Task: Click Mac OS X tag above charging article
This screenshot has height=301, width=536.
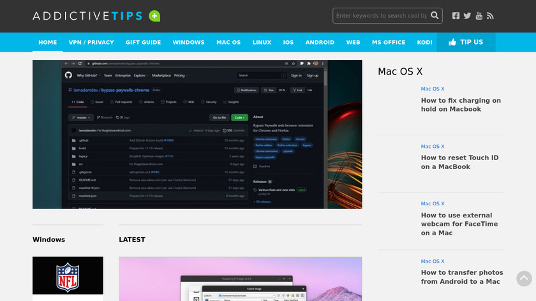Action: click(x=433, y=89)
